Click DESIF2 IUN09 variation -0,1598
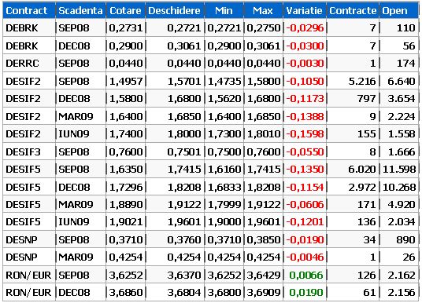 [x=305, y=134]
